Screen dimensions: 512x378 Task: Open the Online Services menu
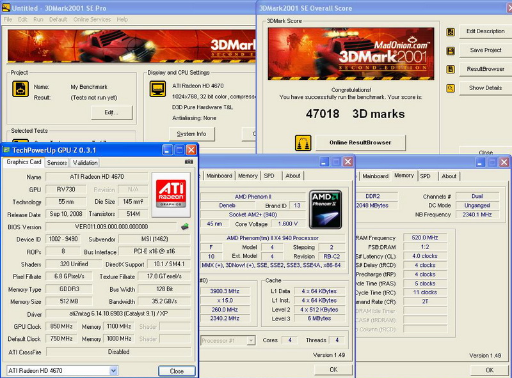click(92, 19)
